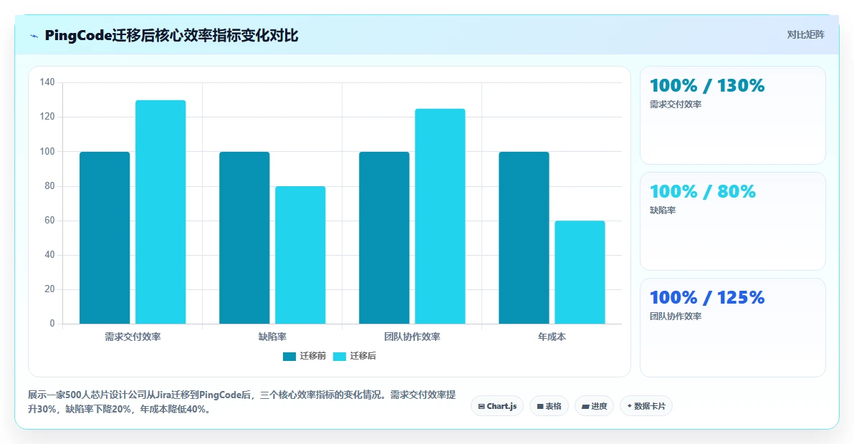Click the 120 y-axis tick label

47,117
